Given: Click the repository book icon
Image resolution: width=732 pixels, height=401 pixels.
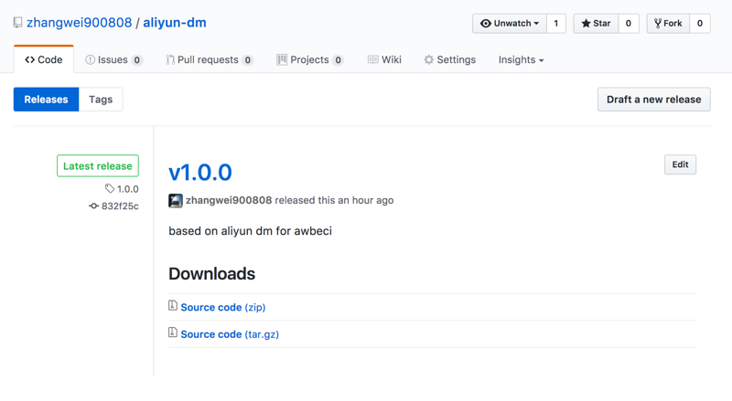Looking at the screenshot, I should coord(17,23).
